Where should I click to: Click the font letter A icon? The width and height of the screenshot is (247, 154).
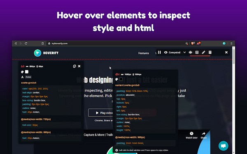tap(22, 77)
